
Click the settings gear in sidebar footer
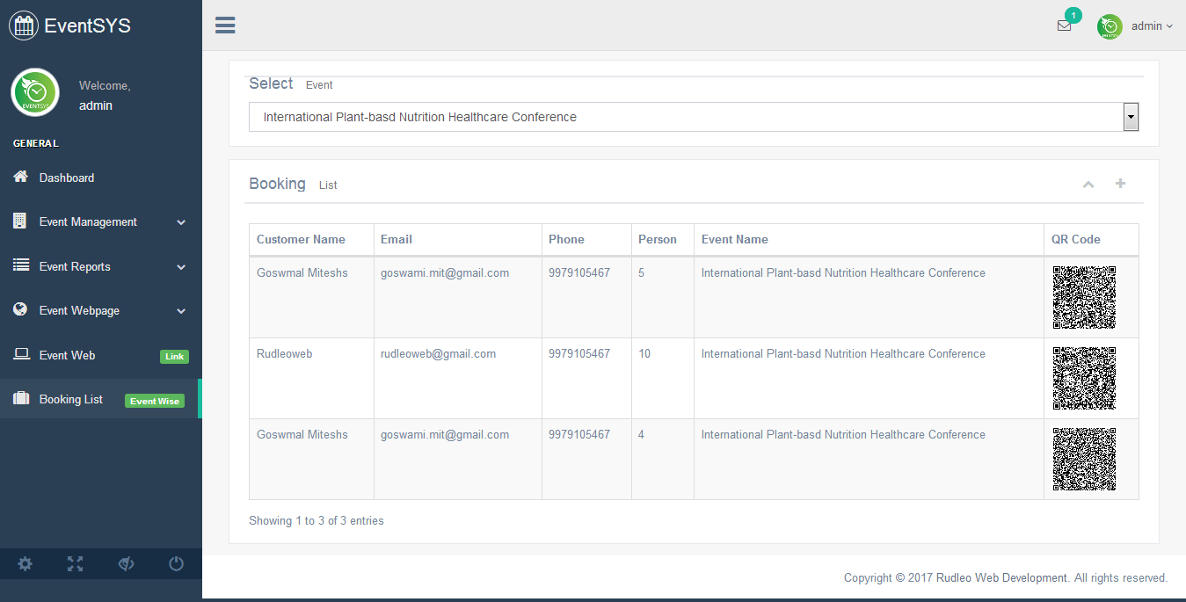25,564
